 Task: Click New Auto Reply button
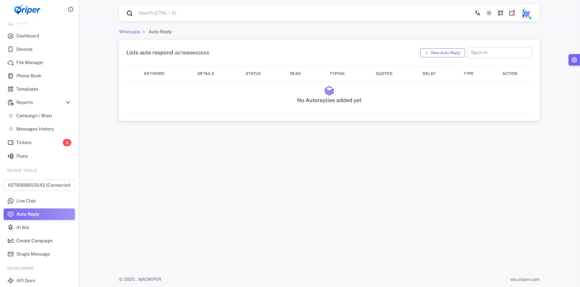click(443, 53)
